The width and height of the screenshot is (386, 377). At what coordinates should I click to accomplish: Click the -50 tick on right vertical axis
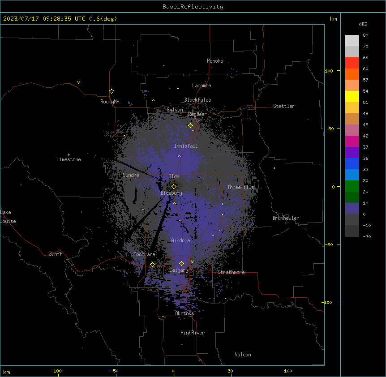pyautogui.click(x=329, y=244)
